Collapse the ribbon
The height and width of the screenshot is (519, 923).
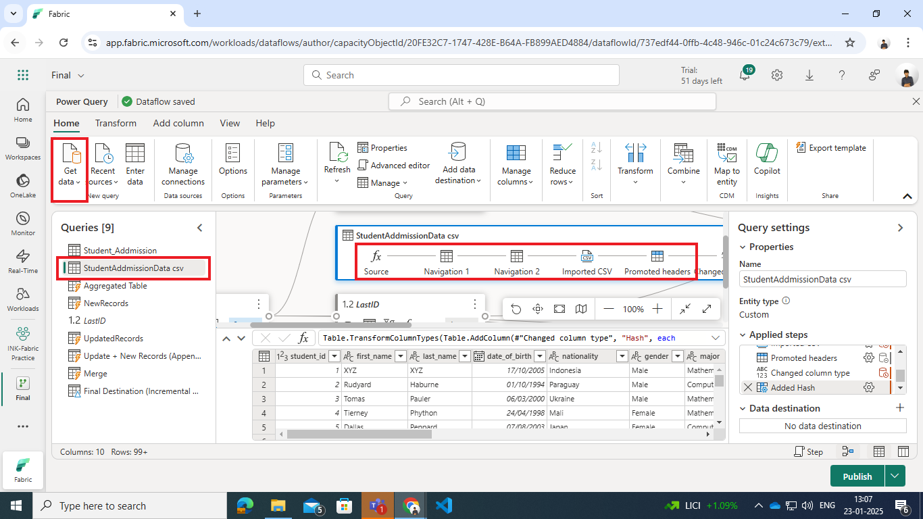[907, 196]
